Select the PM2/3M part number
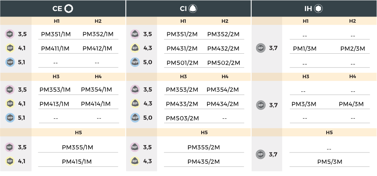The width and height of the screenshot is (377, 176). pos(352,49)
